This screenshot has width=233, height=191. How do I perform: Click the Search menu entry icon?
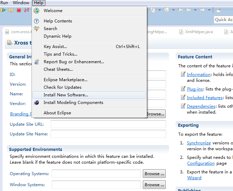[36, 29]
